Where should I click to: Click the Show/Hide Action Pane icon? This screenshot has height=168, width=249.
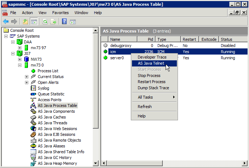(73, 21)
